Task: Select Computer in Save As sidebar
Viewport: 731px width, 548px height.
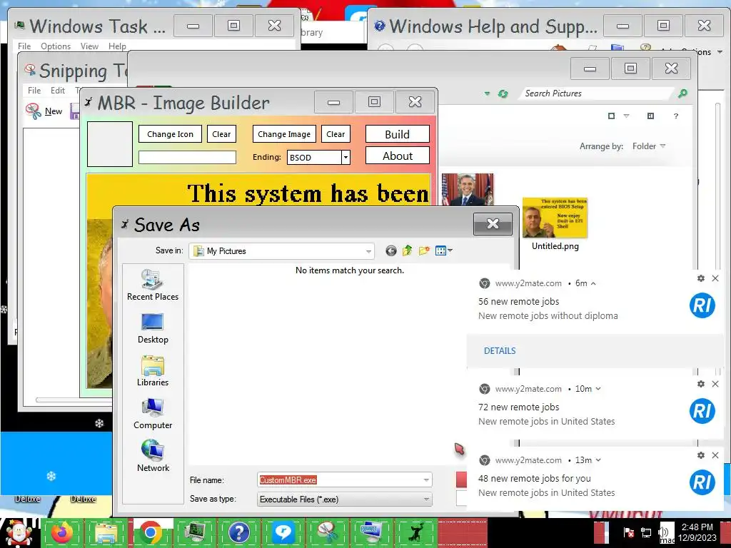Action: click(153, 414)
